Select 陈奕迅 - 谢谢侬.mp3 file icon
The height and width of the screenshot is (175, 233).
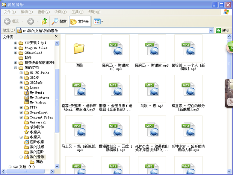pos(152,49)
